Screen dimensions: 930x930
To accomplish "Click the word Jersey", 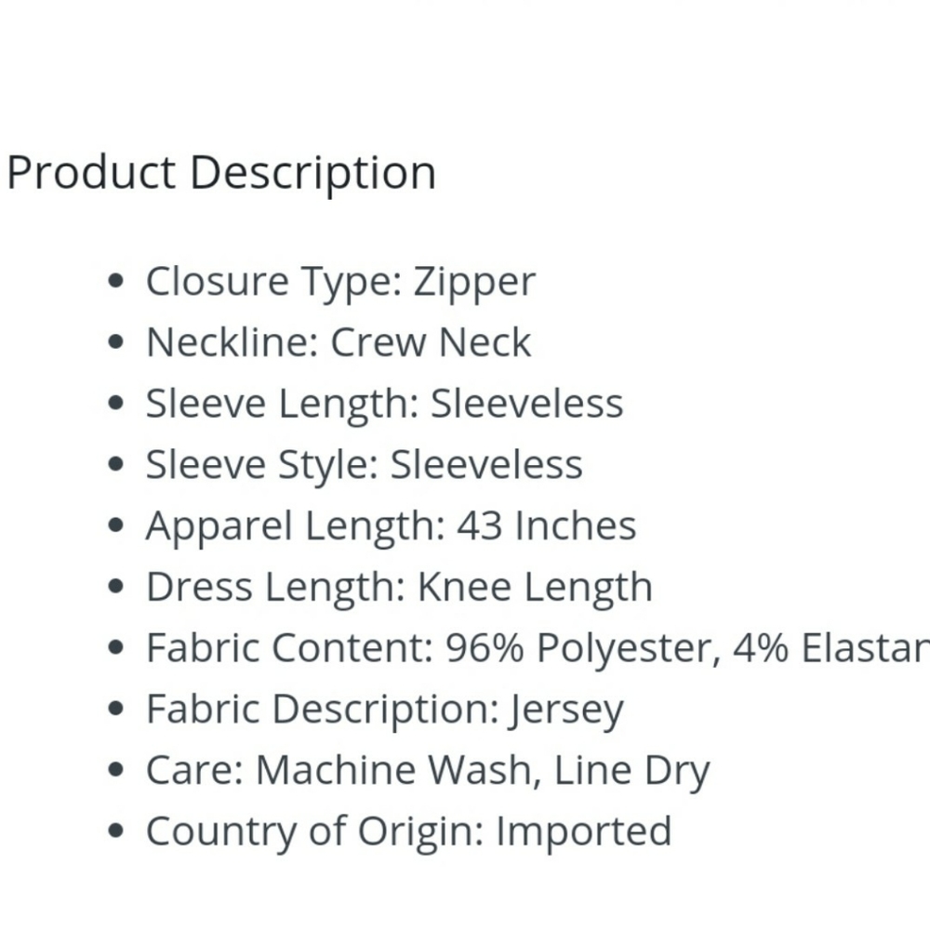I will pyautogui.click(x=567, y=711).
